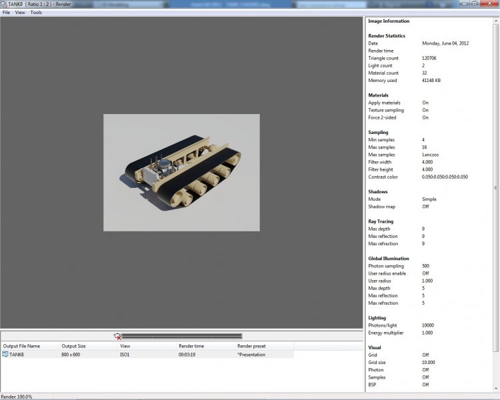Select the 00:03:19 render time cell
The width and height of the screenshot is (500, 400).
pos(187,355)
